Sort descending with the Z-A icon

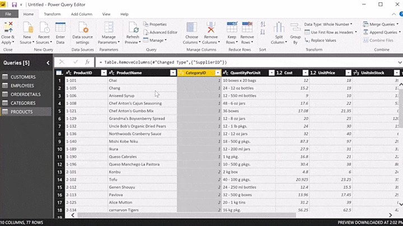tap(263, 32)
